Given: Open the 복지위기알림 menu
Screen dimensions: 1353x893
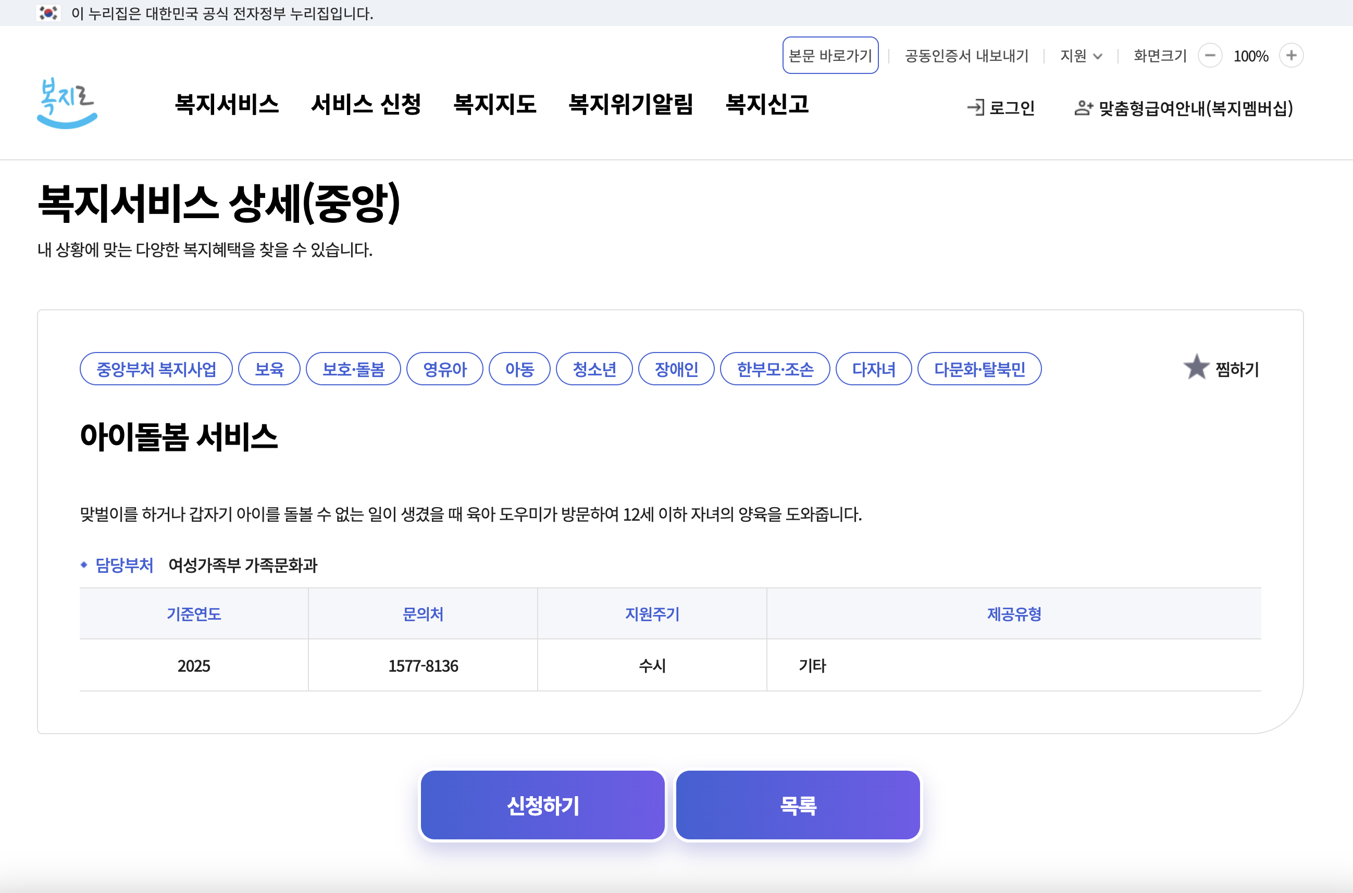Looking at the screenshot, I should coord(630,104).
